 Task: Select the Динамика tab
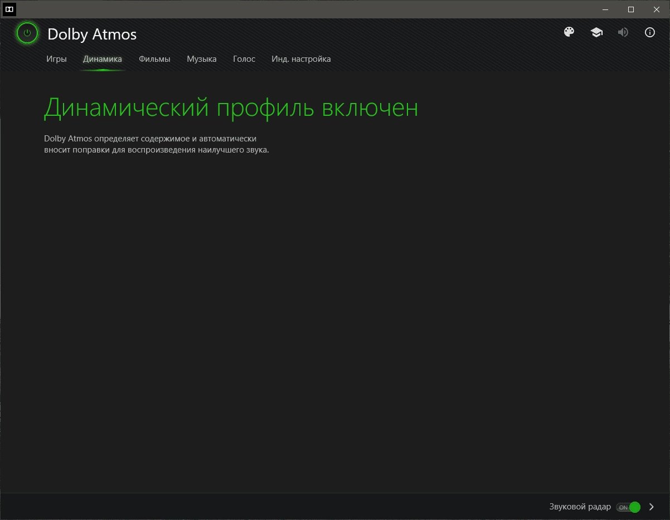(103, 59)
